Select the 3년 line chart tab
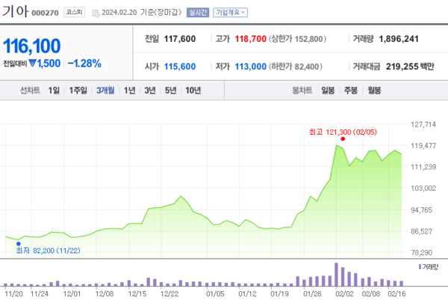This screenshot has width=448, height=306. pyautogui.click(x=150, y=91)
